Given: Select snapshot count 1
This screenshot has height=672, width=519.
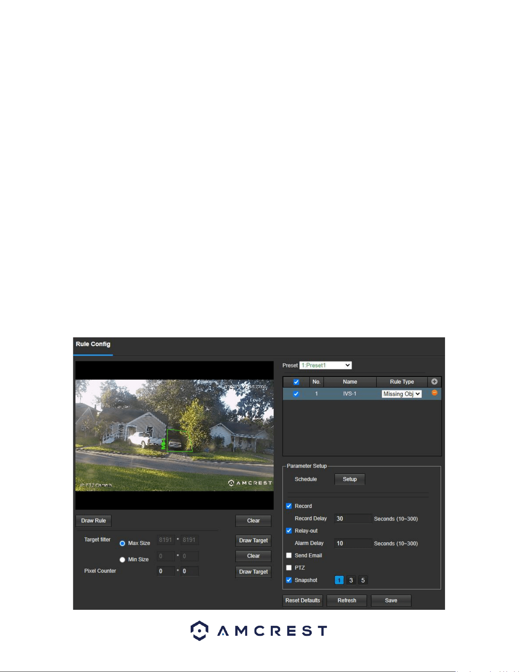Looking at the screenshot, I should [x=339, y=580].
